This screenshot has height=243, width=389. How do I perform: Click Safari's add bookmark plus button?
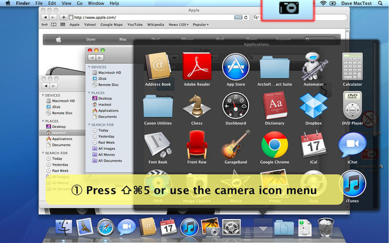click(x=64, y=17)
